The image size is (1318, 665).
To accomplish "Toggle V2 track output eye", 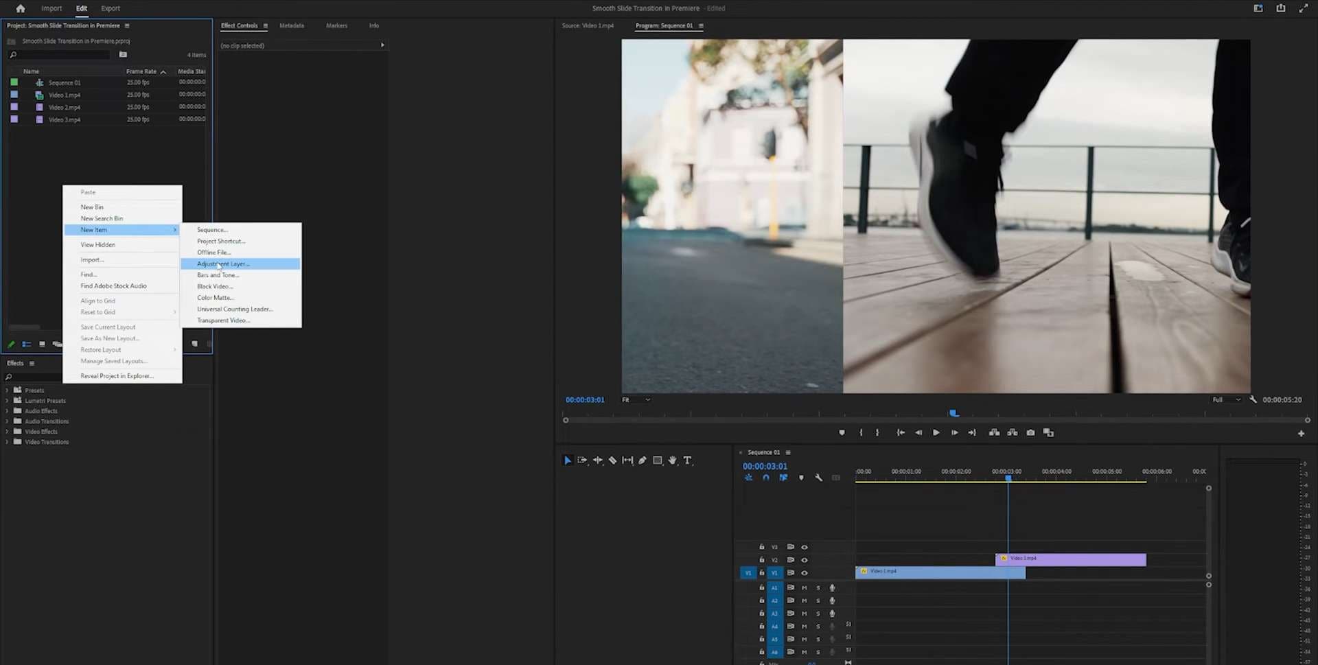I will click(805, 560).
